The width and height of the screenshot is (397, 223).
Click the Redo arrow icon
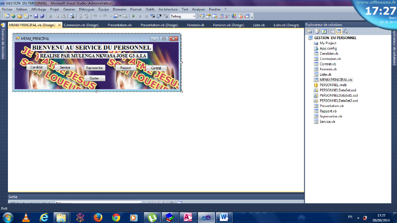click(x=105, y=16)
